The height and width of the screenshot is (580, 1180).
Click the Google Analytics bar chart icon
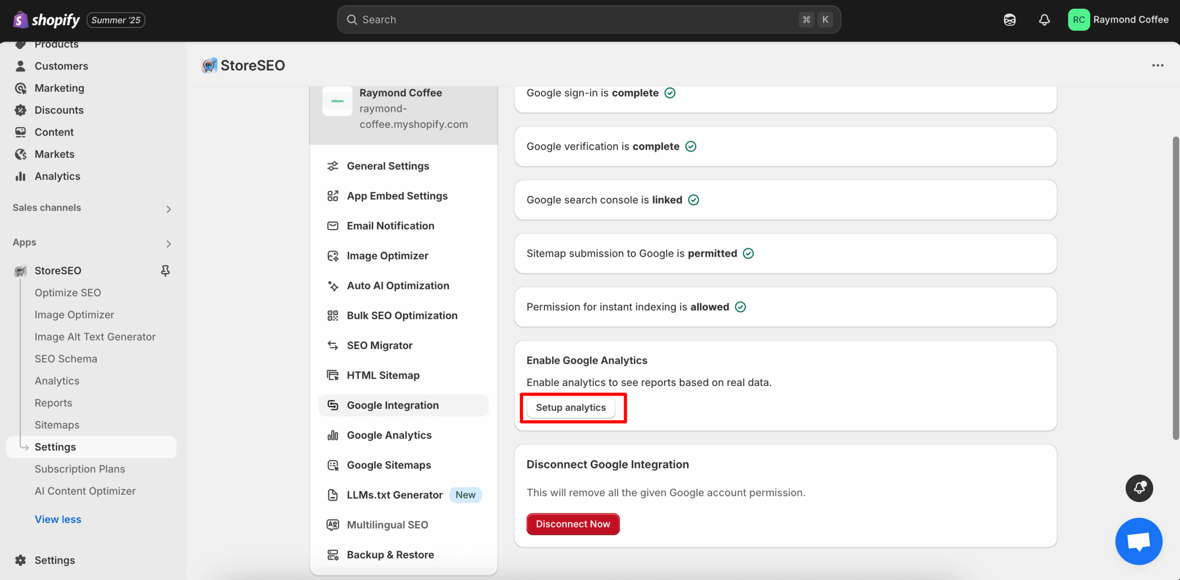(333, 436)
